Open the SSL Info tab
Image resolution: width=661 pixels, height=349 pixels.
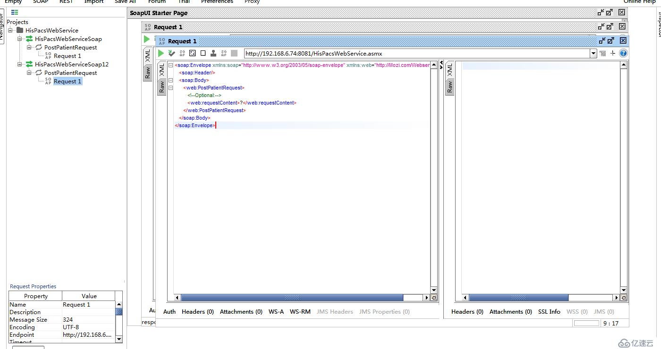point(549,311)
